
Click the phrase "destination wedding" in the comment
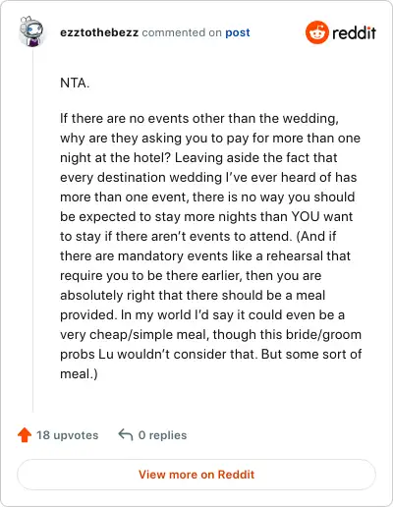(159, 178)
